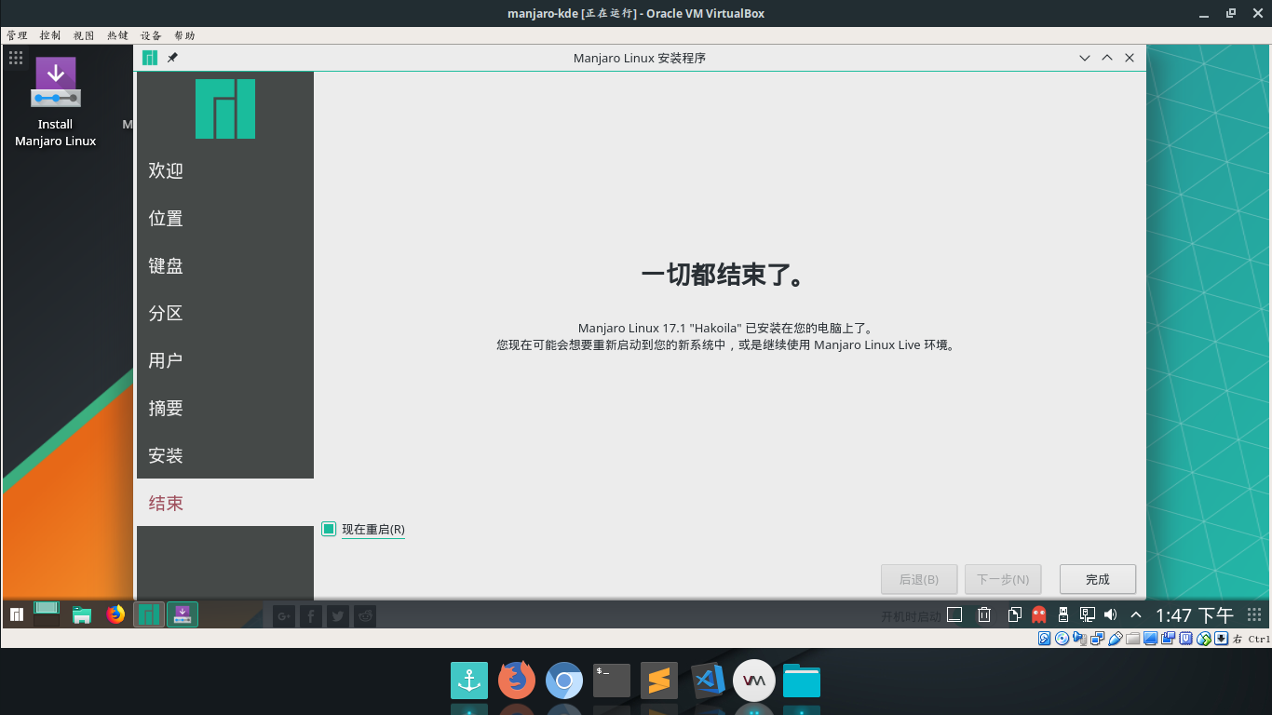Launch Sublime Text from the host dock
The width and height of the screenshot is (1272, 715).
tap(659, 681)
